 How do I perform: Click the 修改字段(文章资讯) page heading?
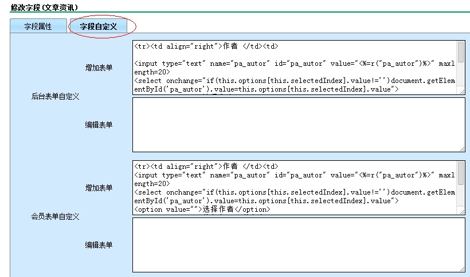[x=45, y=7]
